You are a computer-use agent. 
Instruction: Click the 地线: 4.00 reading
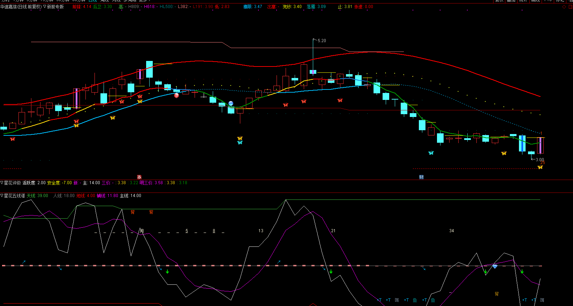tap(85, 196)
